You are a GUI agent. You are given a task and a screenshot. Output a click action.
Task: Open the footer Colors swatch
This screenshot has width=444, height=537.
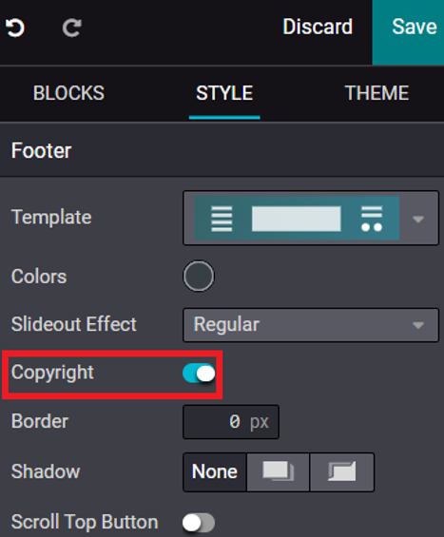click(x=199, y=276)
